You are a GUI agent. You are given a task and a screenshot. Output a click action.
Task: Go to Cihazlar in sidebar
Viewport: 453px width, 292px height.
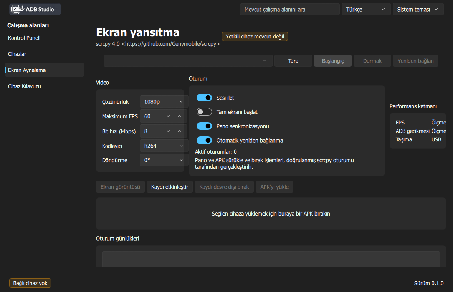45,54
